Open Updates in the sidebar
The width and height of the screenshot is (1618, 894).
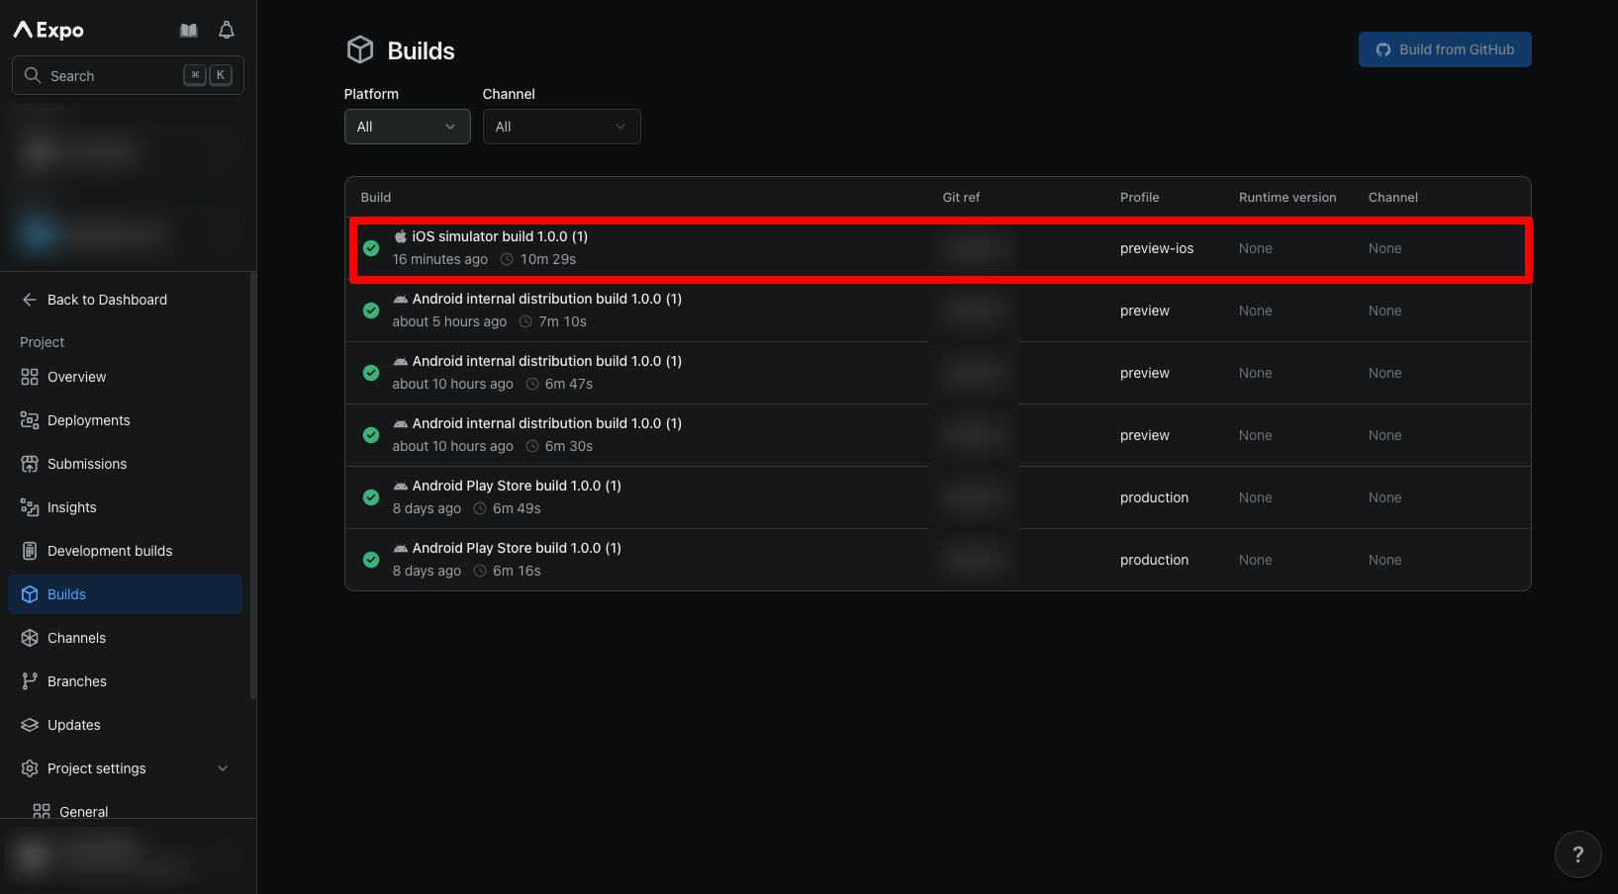[125, 725]
